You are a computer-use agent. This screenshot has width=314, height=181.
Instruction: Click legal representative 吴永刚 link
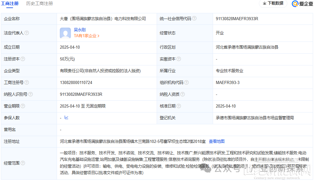pyautogui.click(x=80, y=30)
